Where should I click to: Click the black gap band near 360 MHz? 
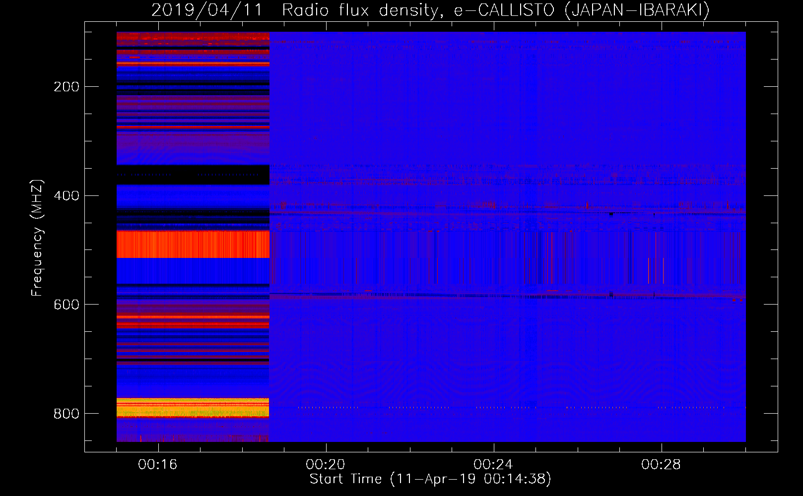(193, 175)
